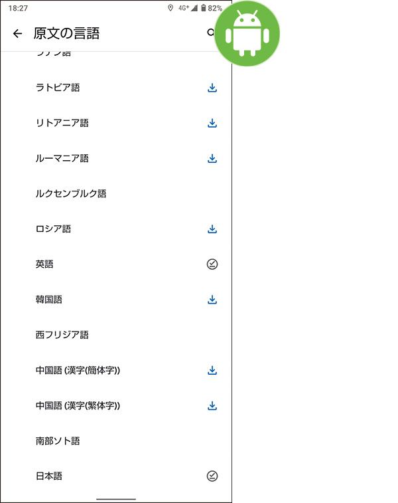Screen dimensions: 398x503
Task: Pick 日本語 from the language list
Action: point(116,476)
